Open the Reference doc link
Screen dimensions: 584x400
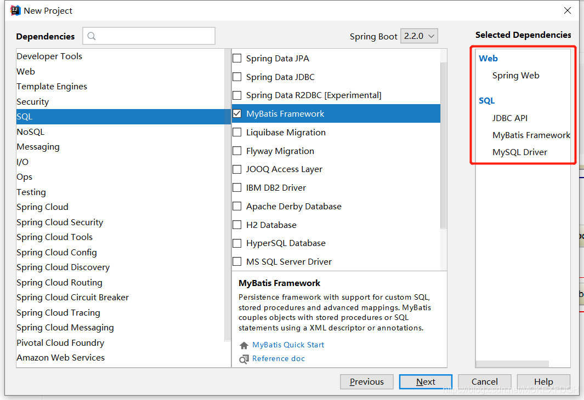click(x=278, y=359)
